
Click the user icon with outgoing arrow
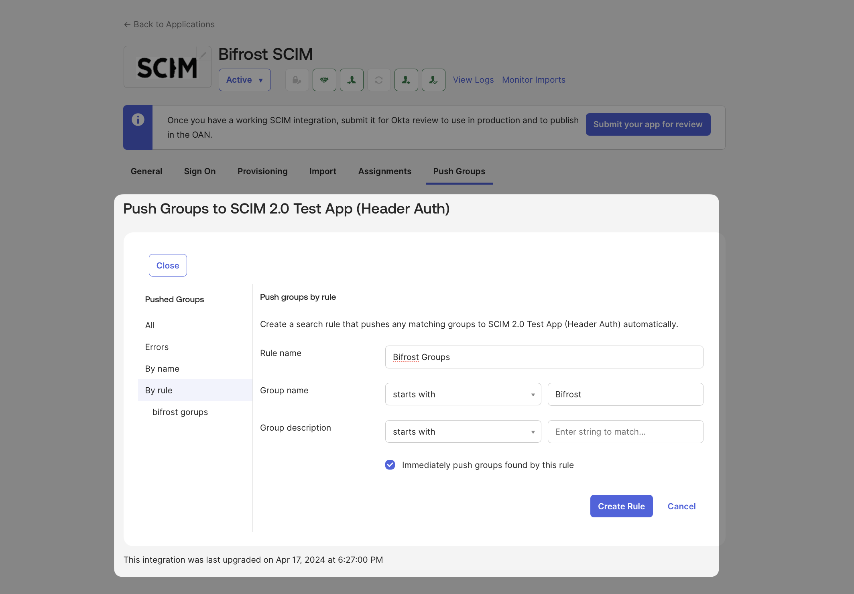point(406,80)
